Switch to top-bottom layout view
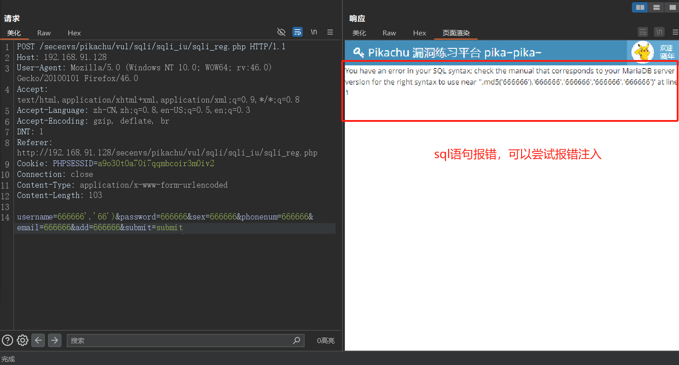The width and height of the screenshot is (679, 365). pos(656,7)
